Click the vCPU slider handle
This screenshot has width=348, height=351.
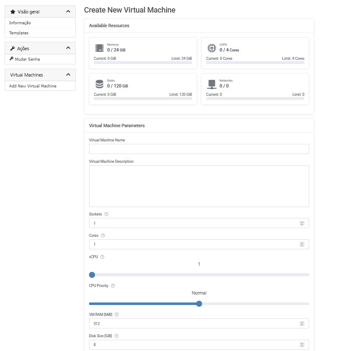[x=92, y=275]
